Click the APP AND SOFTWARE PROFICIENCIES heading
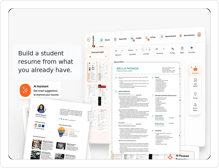This screenshot has width=219, height=168. (x=166, y=96)
